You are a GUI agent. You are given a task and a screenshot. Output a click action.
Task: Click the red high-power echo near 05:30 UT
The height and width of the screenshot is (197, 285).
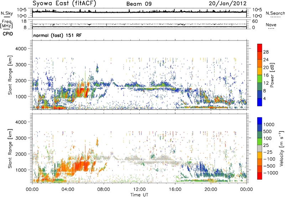(x=82, y=92)
